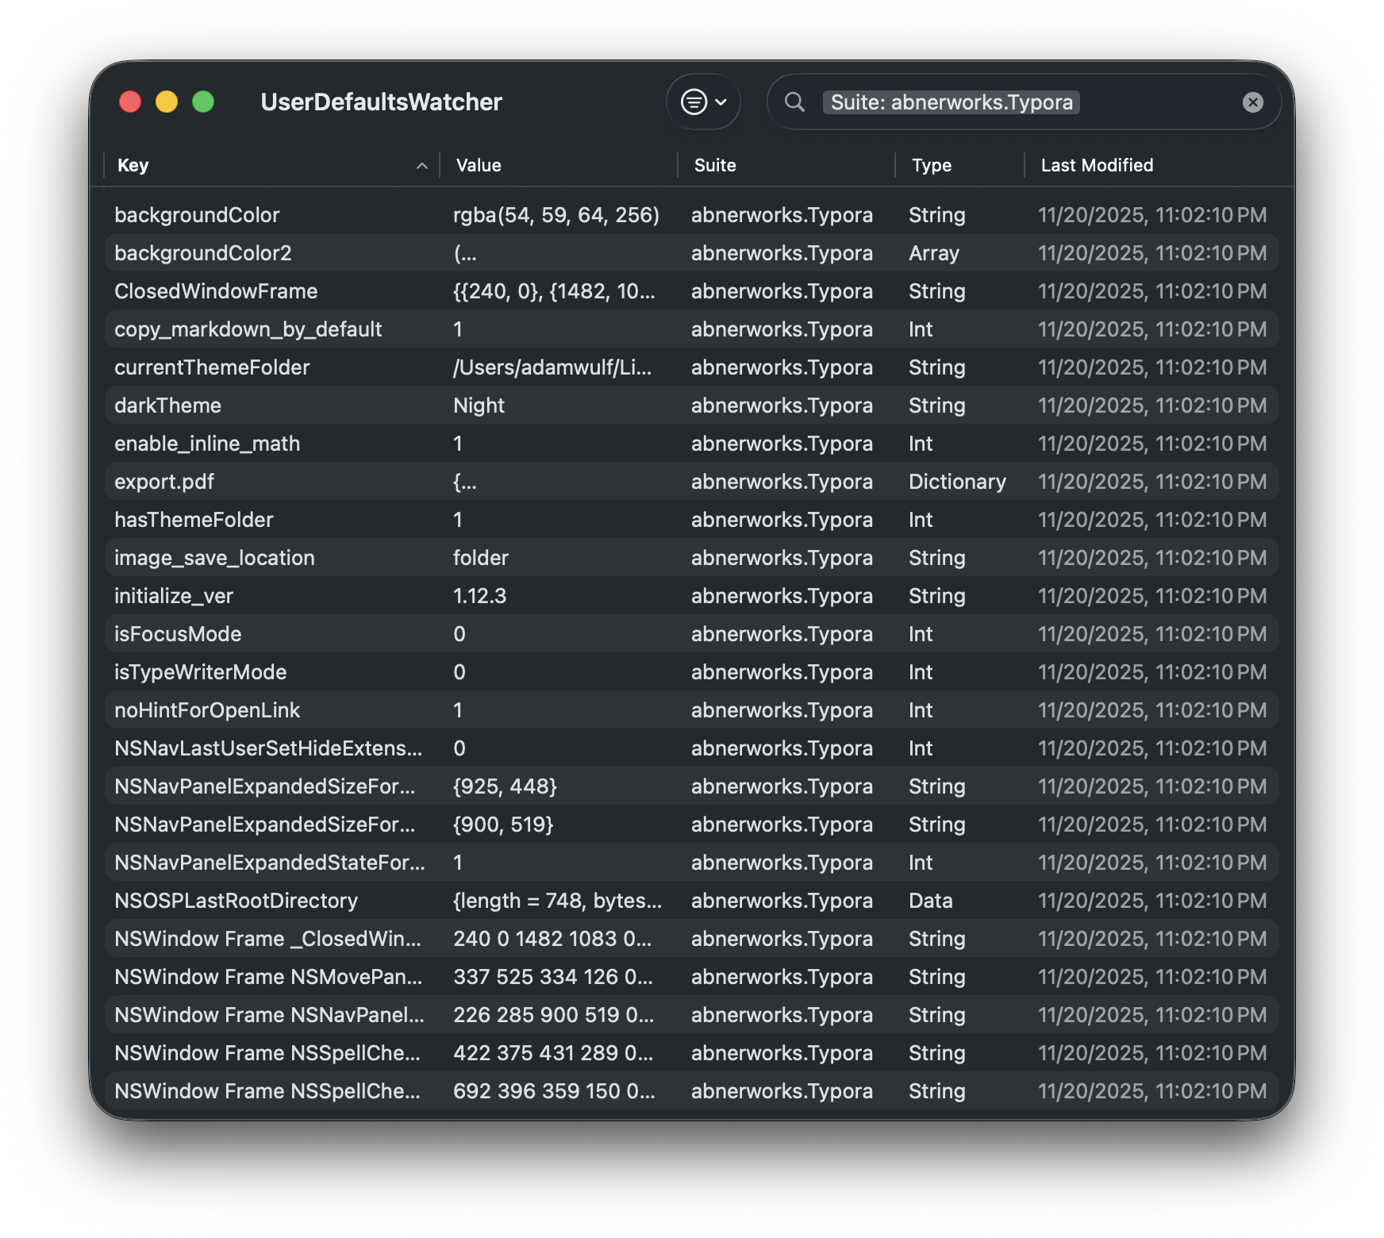The height and width of the screenshot is (1238, 1384).
Task: Click the search magnifying glass icon
Action: click(795, 102)
